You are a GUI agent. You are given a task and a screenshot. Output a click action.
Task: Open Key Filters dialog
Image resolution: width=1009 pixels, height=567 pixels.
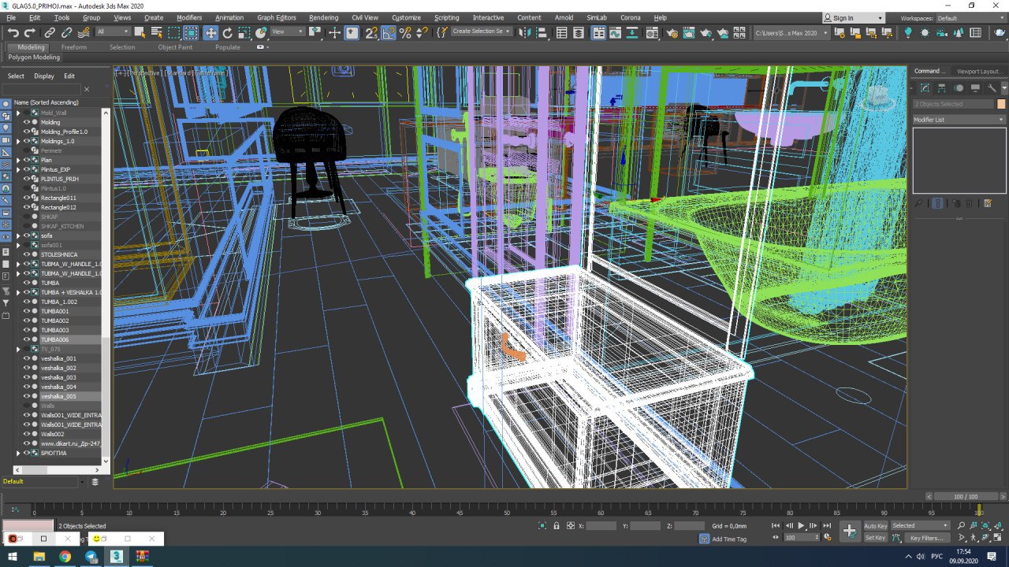click(926, 538)
